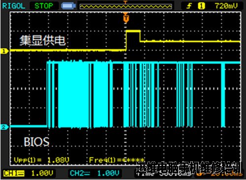Click the 迅维电脑手机维修培训 watermark text

pos(189,167)
